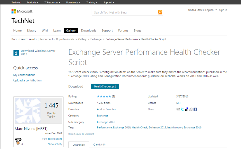Open the Exchange 2013 sub-category link

tap(106, 122)
